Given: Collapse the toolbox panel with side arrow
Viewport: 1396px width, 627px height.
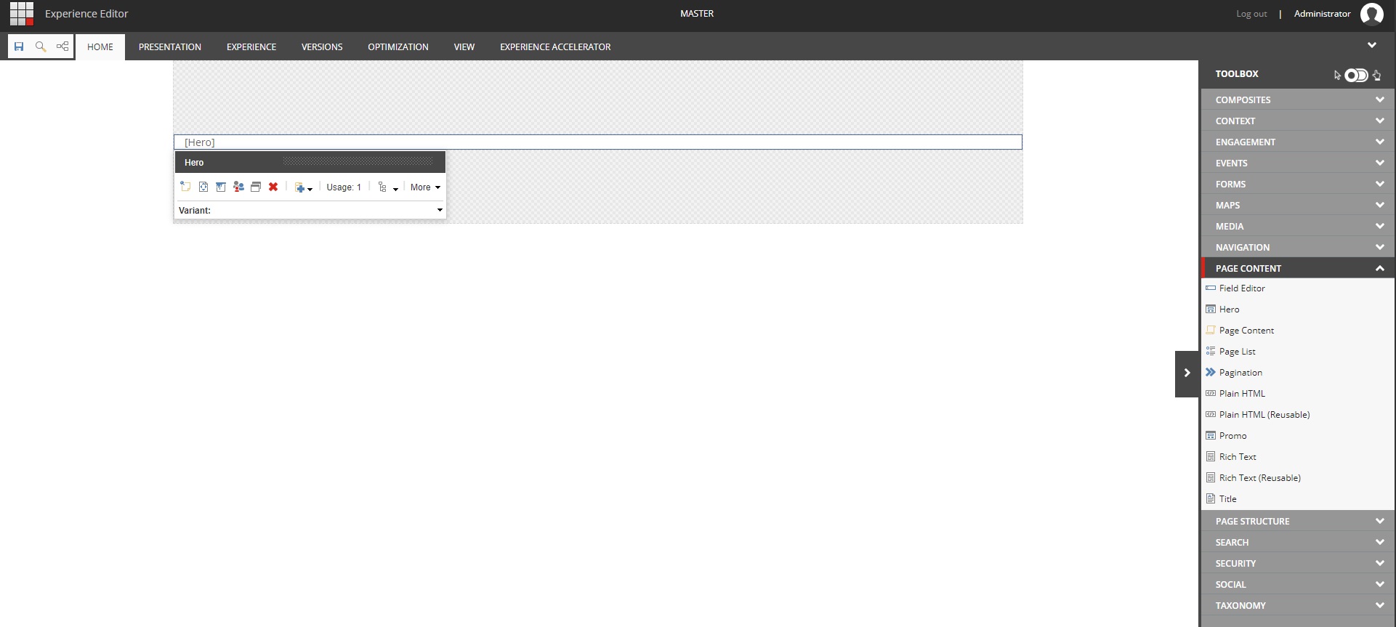Looking at the screenshot, I should tap(1187, 373).
